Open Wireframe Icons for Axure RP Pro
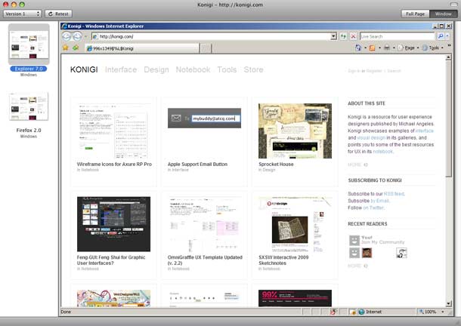The image size is (461, 326). click(114, 165)
